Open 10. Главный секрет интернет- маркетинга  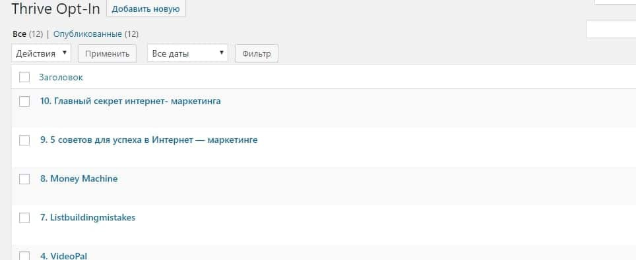131,101
